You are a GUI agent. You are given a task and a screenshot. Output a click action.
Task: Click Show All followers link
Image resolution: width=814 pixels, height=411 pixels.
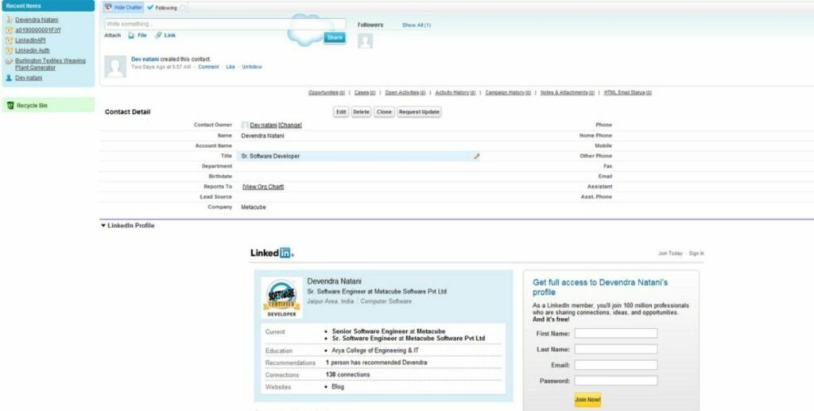[x=417, y=25]
